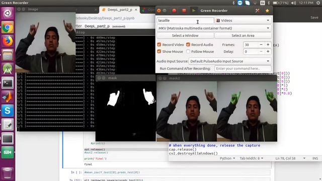Click the Select an Area button
This screenshot has width=322, height=181.
(x=243, y=36)
